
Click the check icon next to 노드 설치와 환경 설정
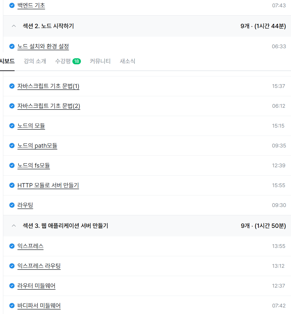tap(12, 46)
